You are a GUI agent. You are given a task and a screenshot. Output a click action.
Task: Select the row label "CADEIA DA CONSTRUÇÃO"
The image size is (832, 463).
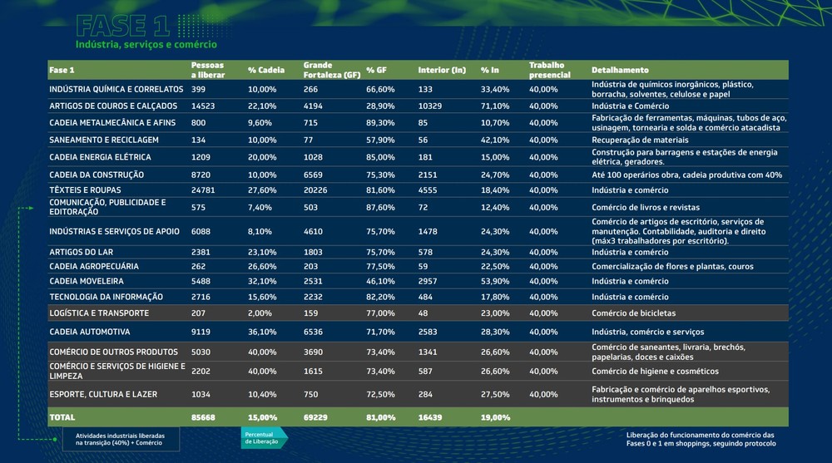point(96,175)
